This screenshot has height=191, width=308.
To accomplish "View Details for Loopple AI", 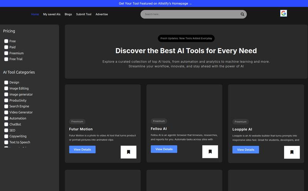I will 246,150.
